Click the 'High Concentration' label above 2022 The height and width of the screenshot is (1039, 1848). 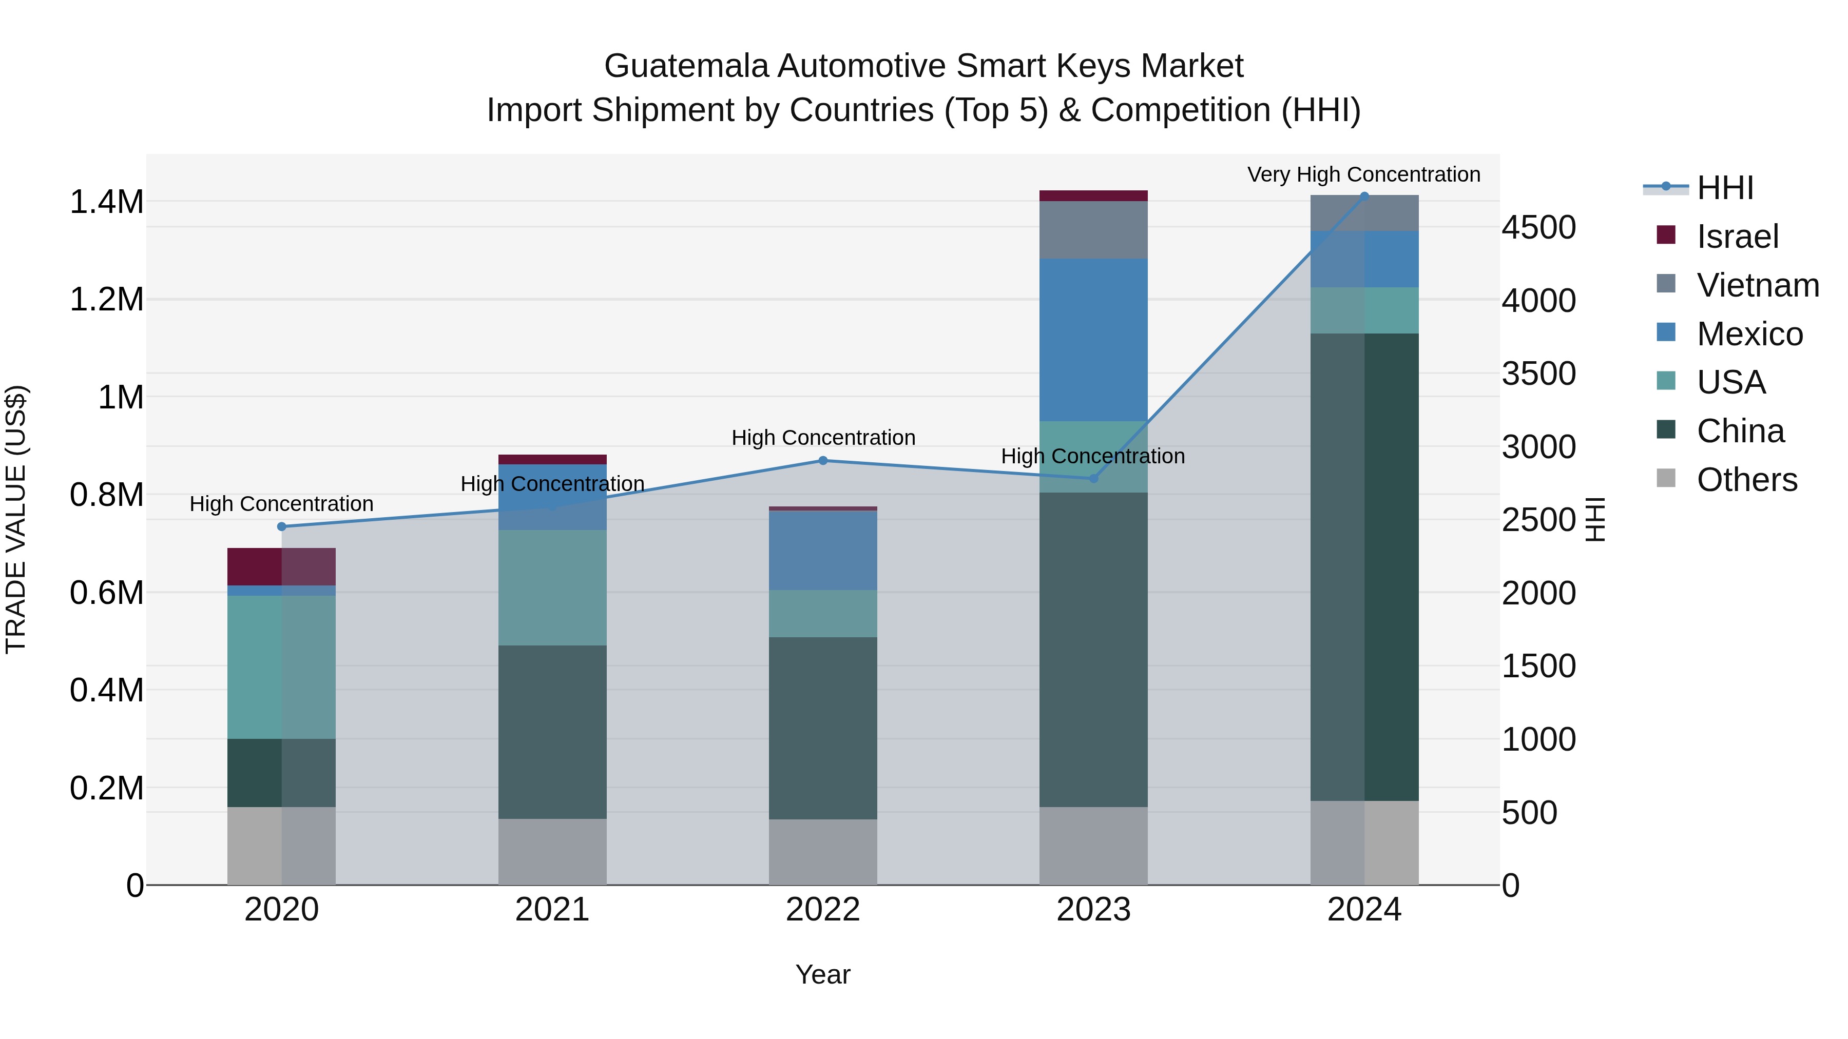click(x=823, y=437)
